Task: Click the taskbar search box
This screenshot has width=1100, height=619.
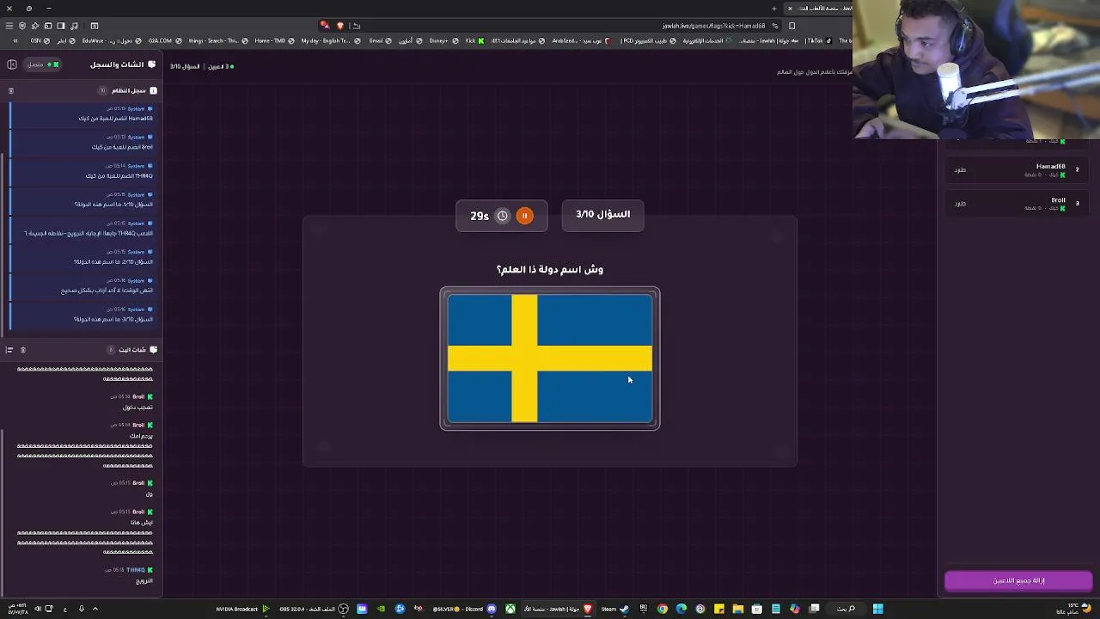Action: 846,609
